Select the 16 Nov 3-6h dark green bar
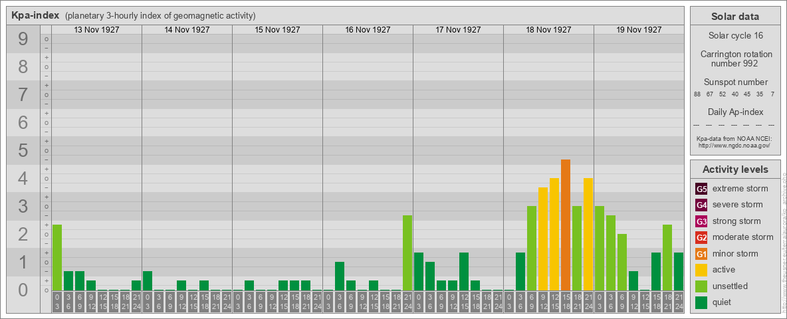Viewport: 787px width, 319px height. point(340,276)
